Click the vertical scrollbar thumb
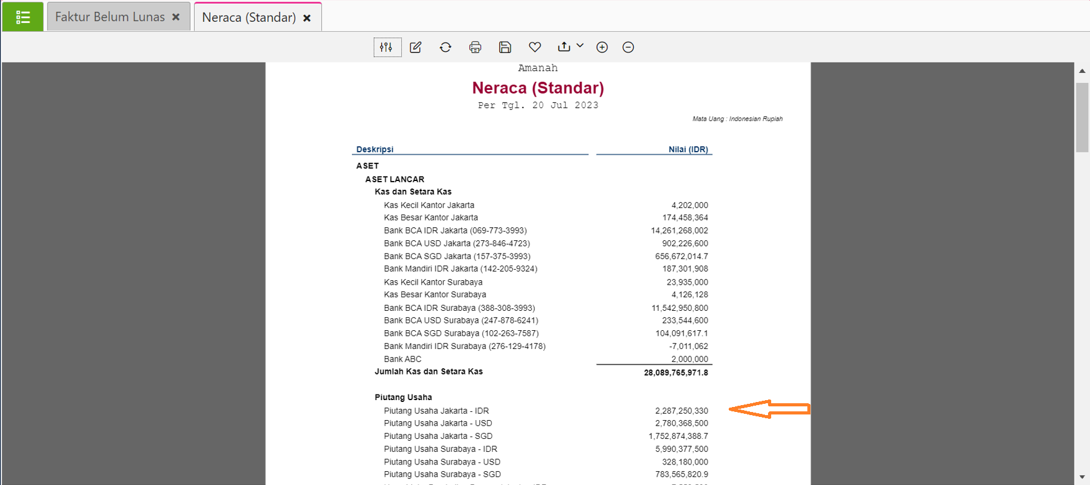The image size is (1090, 485). (1082, 117)
